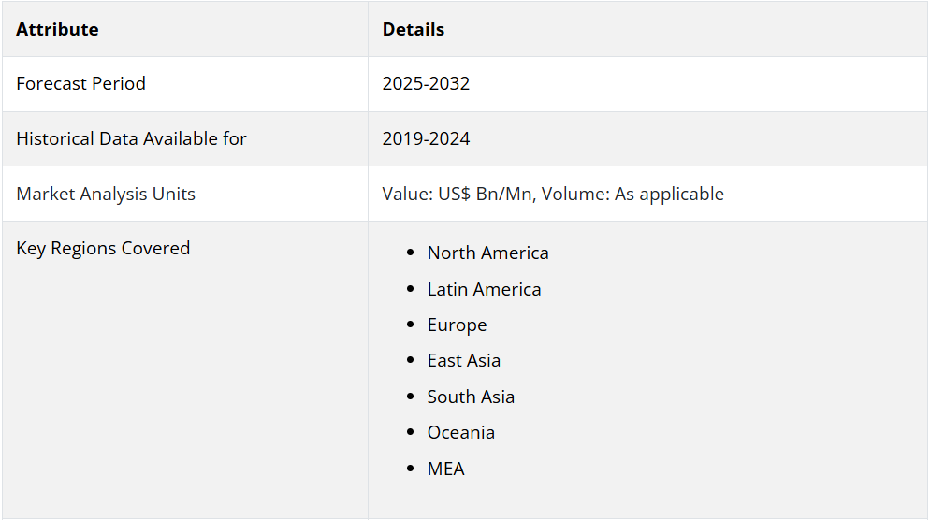Viewport: 930px width, 520px height.
Task: Click South Asia in the list
Action: tap(471, 397)
